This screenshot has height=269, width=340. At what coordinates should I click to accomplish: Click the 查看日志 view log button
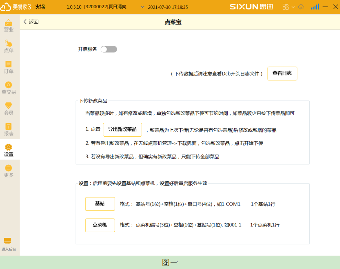pos(282,73)
